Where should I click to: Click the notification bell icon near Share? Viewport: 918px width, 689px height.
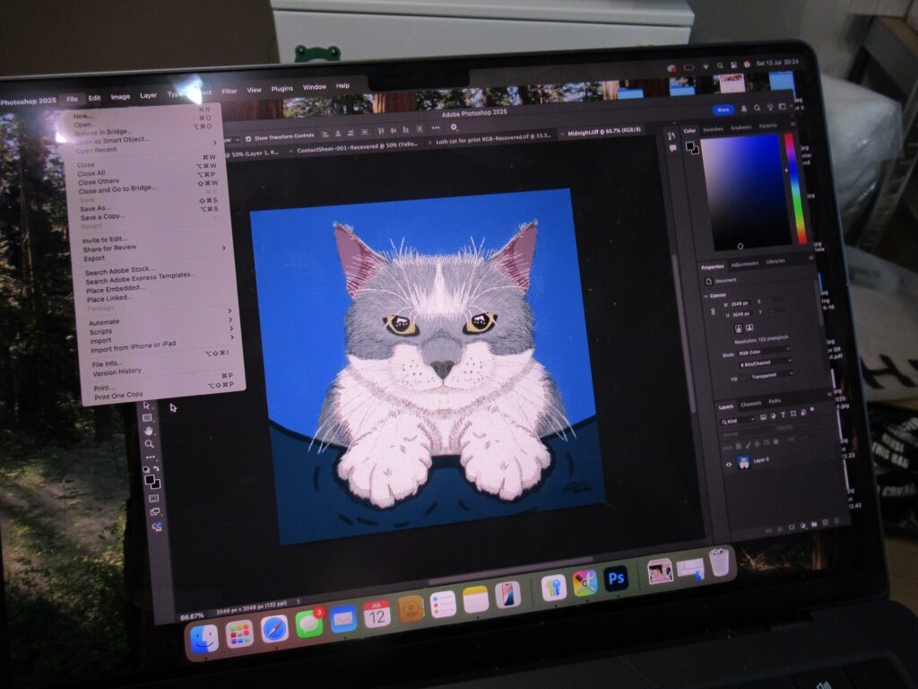tap(744, 109)
